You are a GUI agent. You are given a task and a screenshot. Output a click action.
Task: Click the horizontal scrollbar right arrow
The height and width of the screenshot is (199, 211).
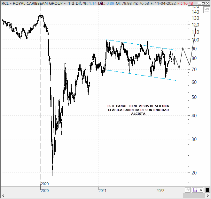pyautogui.click(x=208, y=195)
